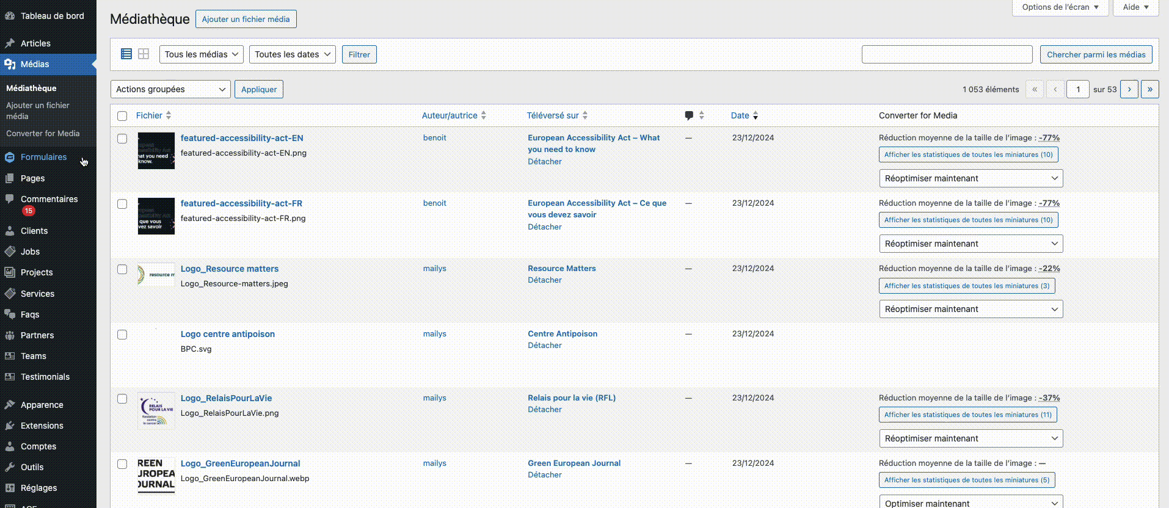Screen dimensions: 1169x508
Task: Click the Extensions plug icon
Action: point(10,426)
